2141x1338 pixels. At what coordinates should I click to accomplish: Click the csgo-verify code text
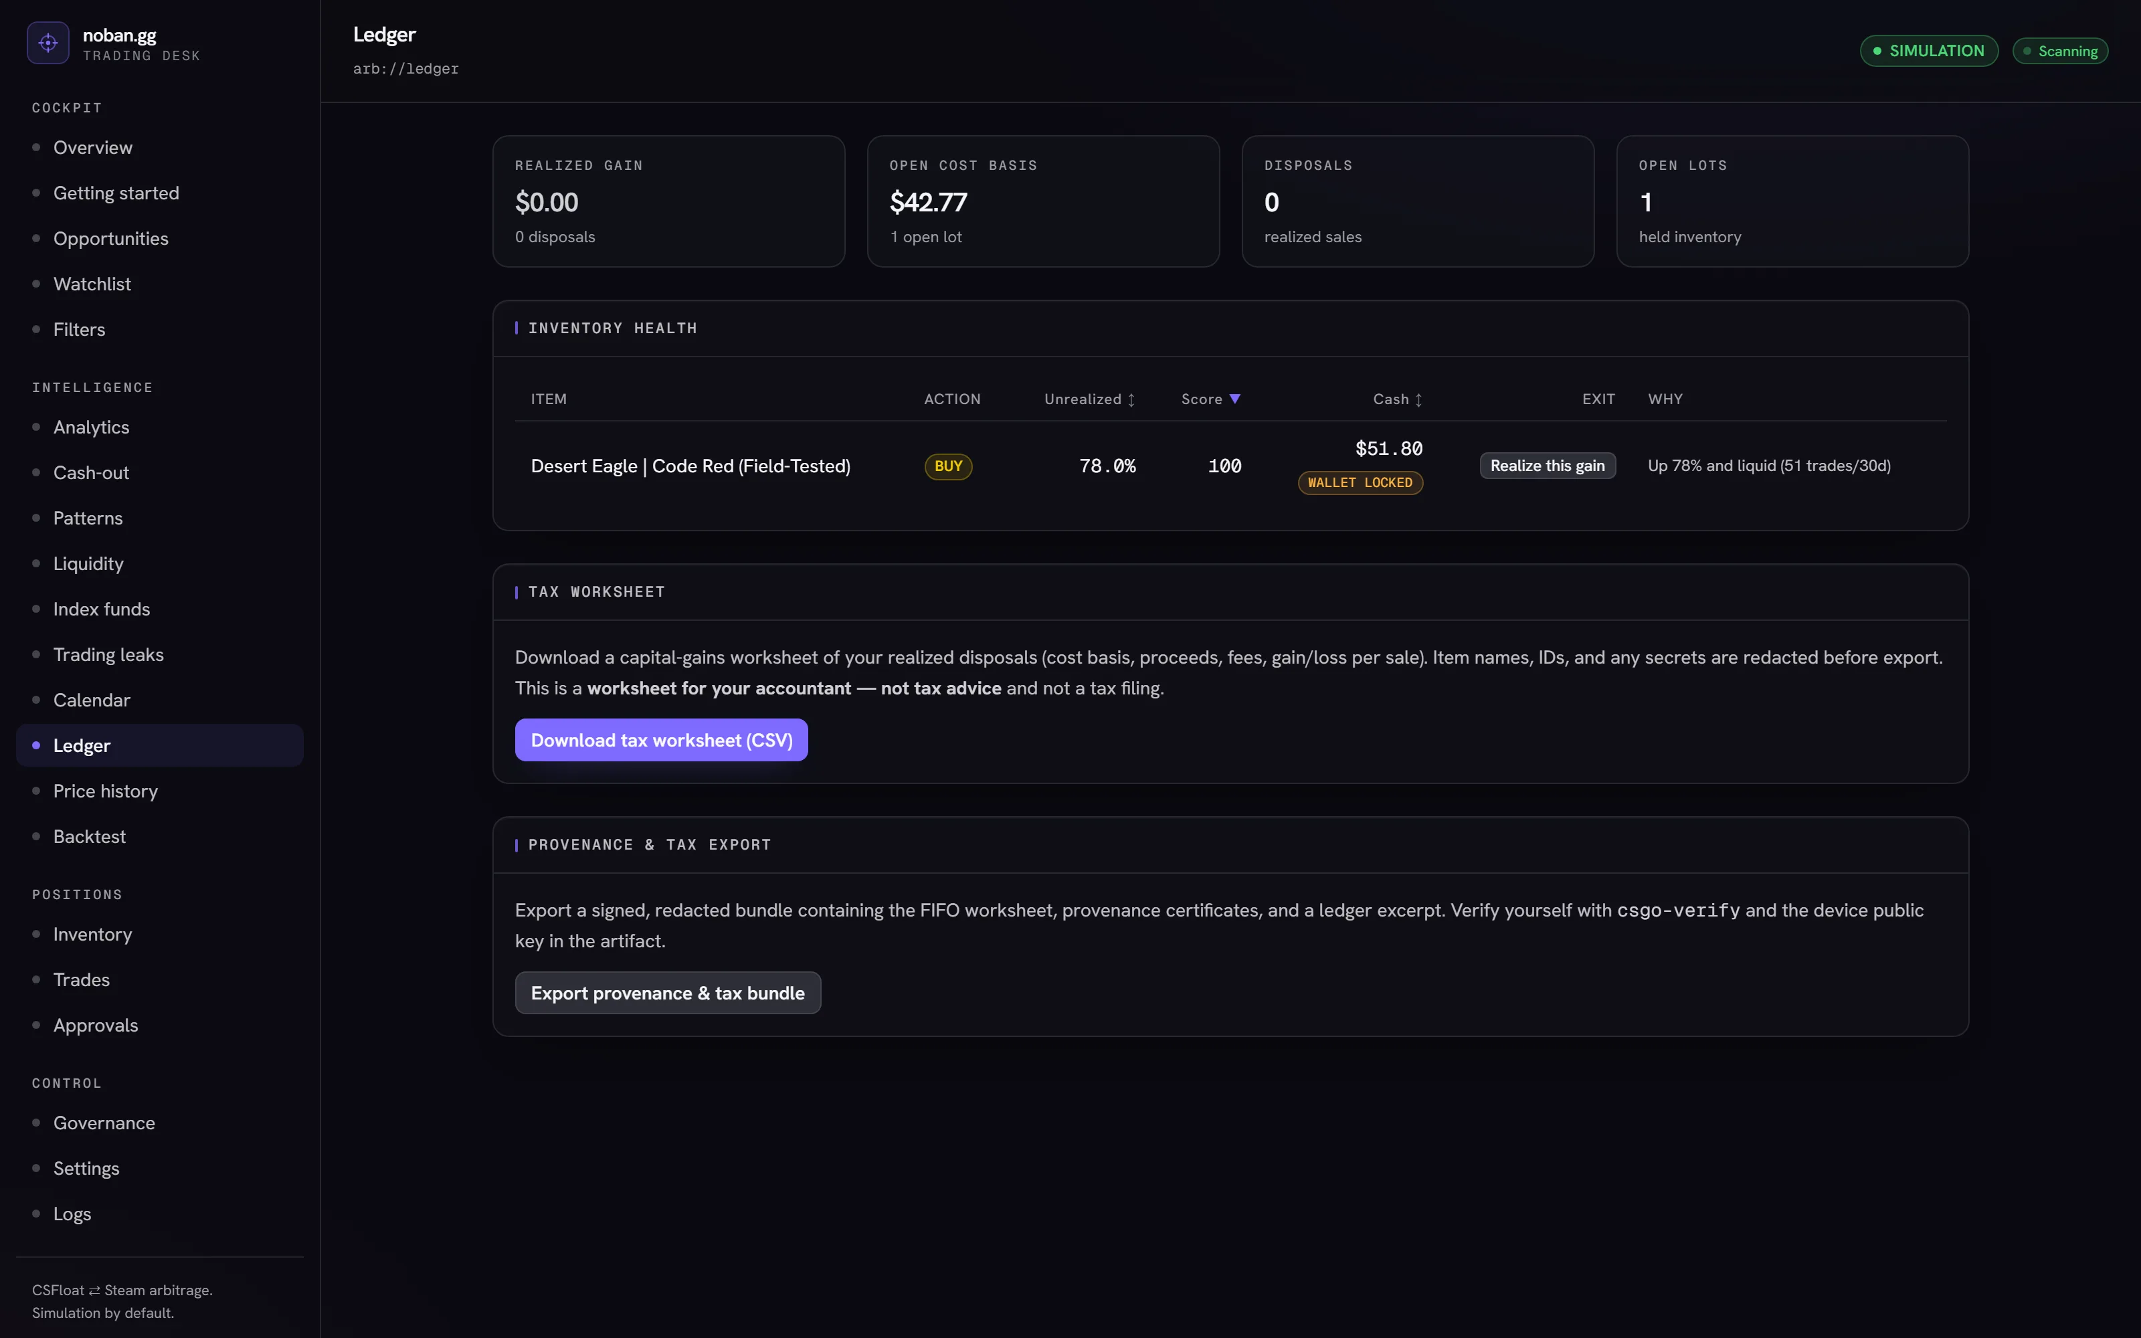point(1677,911)
